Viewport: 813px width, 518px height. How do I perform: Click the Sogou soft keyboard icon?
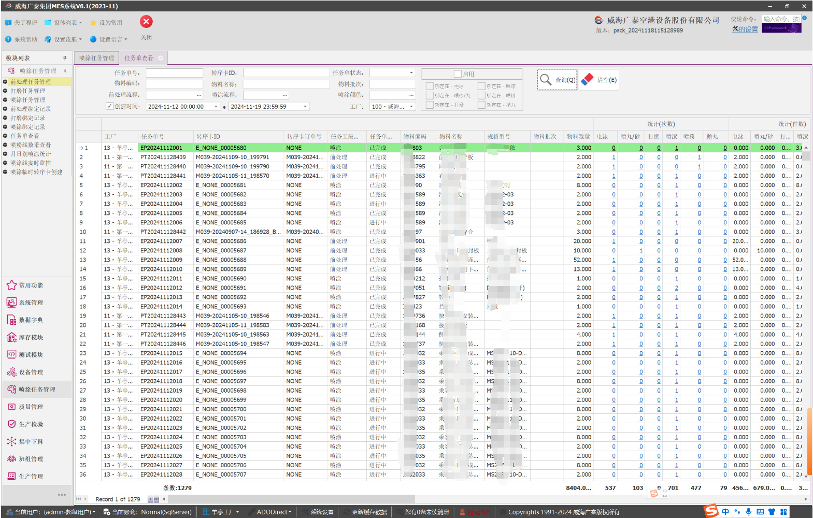pos(760,512)
